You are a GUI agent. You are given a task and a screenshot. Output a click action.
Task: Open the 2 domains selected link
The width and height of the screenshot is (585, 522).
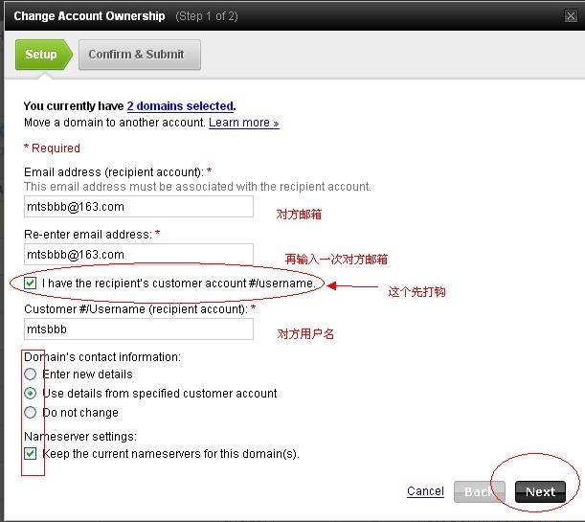point(180,106)
